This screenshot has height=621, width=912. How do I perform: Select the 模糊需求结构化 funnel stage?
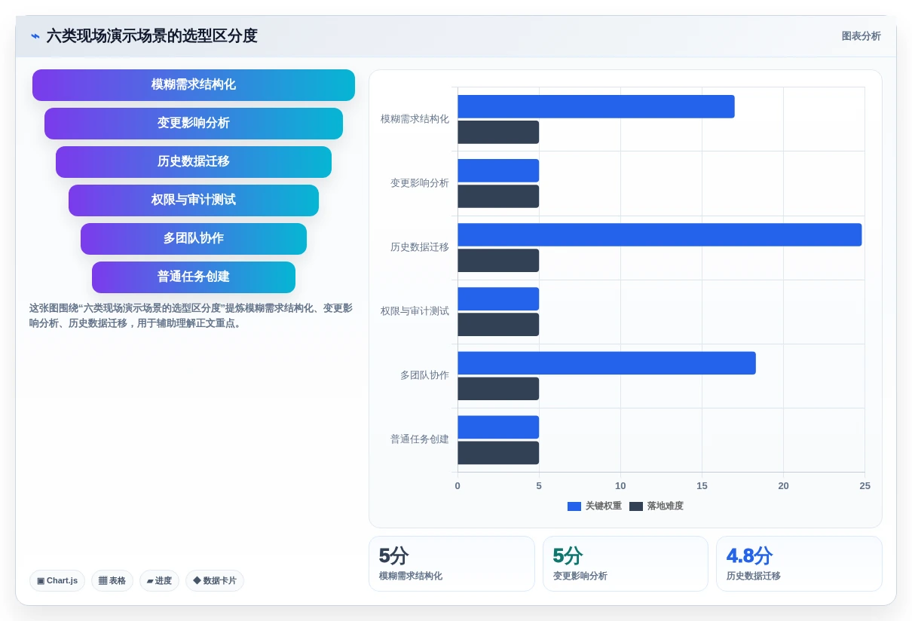point(194,85)
